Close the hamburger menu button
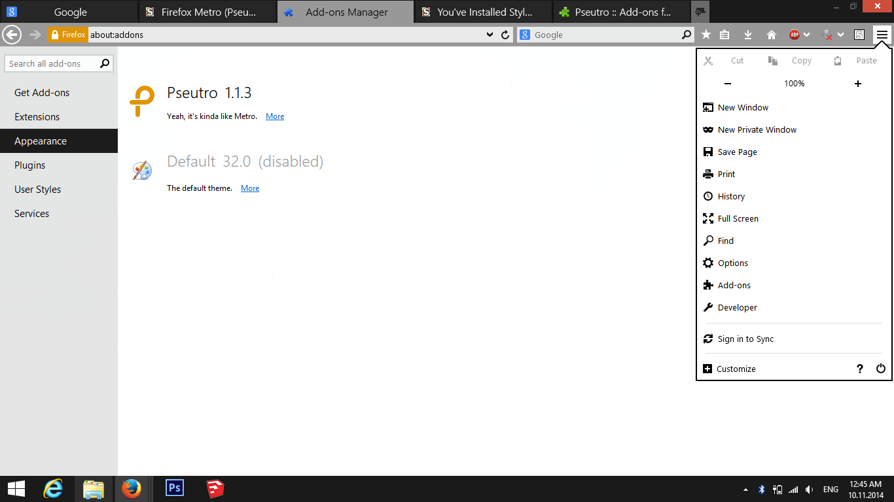Image resolution: width=894 pixels, height=502 pixels. [882, 35]
